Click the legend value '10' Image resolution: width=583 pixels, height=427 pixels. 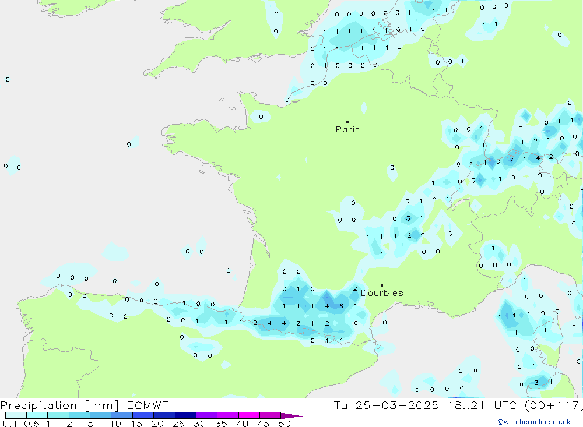coord(115,424)
